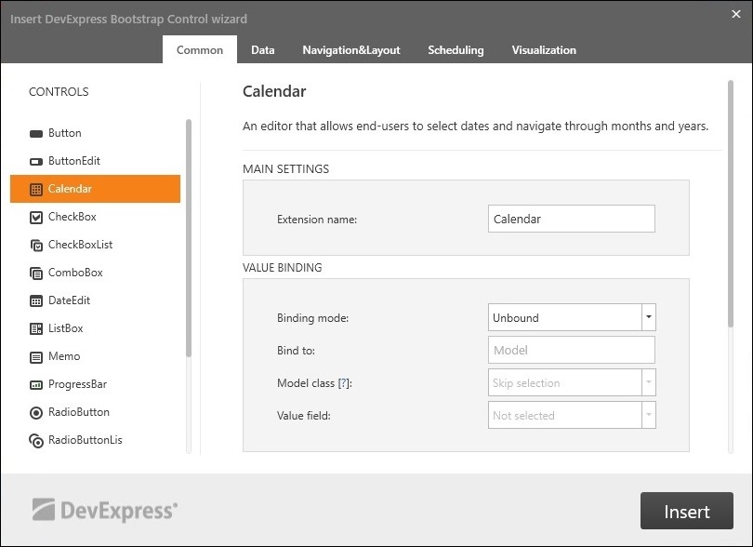This screenshot has height=547, width=753.
Task: Click the ComboBox control icon
Action: 36,273
